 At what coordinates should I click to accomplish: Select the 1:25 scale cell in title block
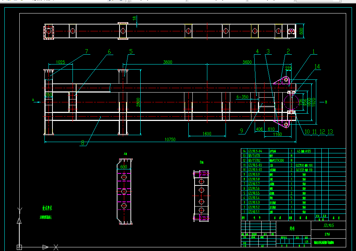click(306, 242)
